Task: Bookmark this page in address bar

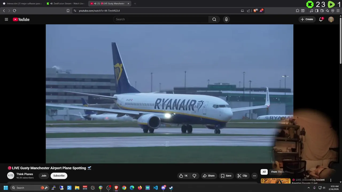Action: click(x=68, y=11)
